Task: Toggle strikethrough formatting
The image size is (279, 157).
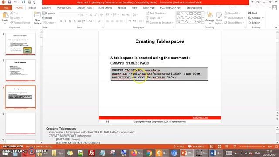Action: click(x=79, y=21)
